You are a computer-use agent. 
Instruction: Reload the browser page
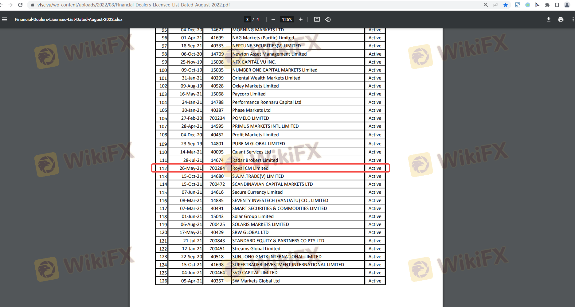(x=20, y=5)
